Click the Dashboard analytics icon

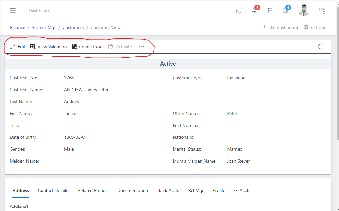pyautogui.click(x=284, y=27)
